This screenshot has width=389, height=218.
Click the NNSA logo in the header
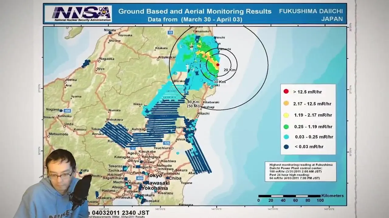tap(78, 14)
